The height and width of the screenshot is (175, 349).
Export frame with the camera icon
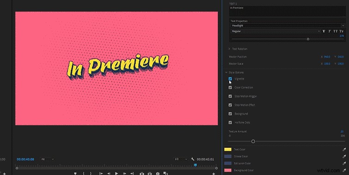click(158, 174)
